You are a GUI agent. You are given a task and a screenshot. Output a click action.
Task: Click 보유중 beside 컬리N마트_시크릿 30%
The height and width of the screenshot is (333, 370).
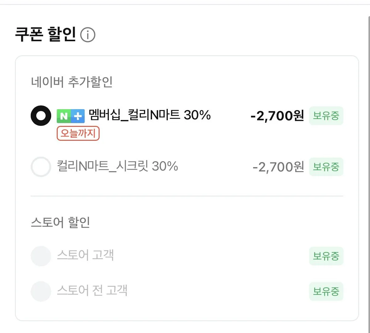(326, 167)
